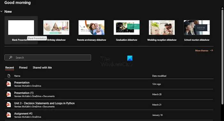
Task: Select the Parents anniversary slideshow template
Action: point(92,27)
